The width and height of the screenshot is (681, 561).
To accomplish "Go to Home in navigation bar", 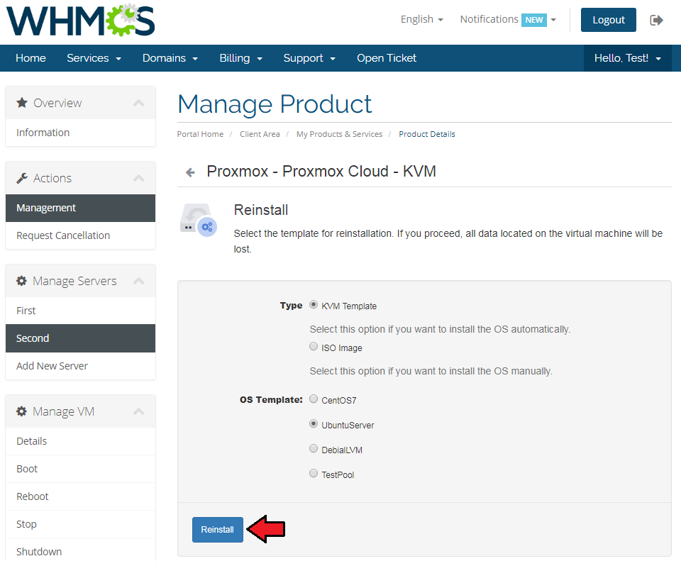I will coord(31,58).
